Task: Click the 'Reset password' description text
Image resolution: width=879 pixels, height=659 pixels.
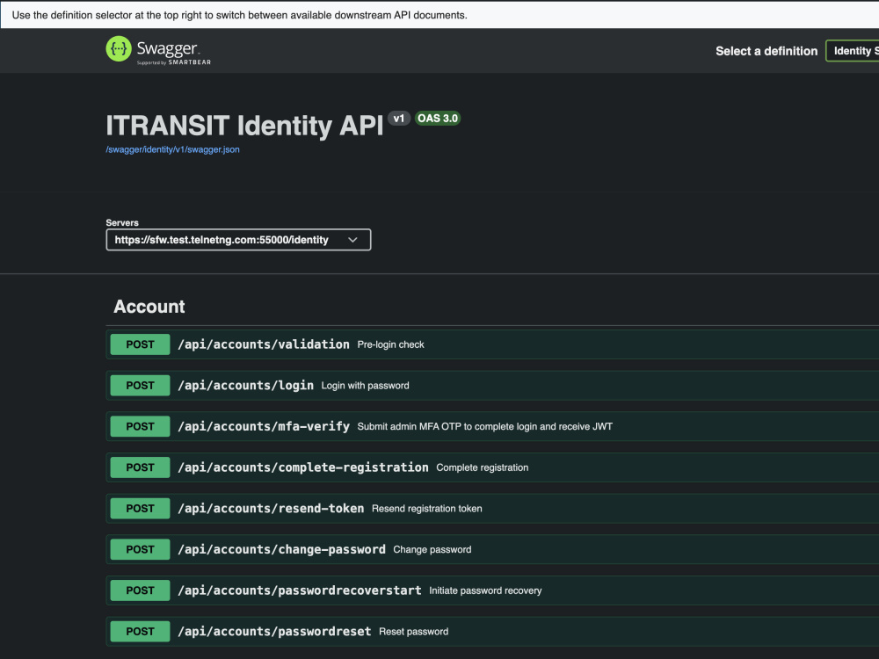Action: (x=414, y=632)
